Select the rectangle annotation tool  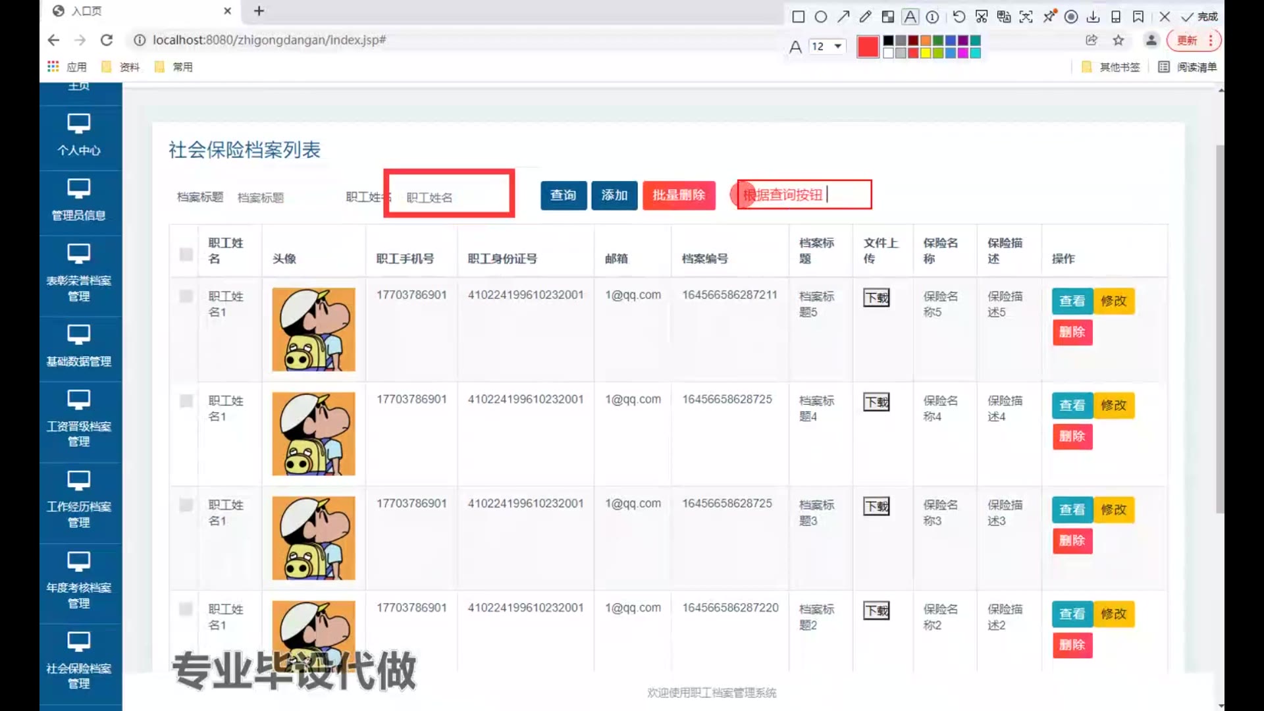[798, 17]
